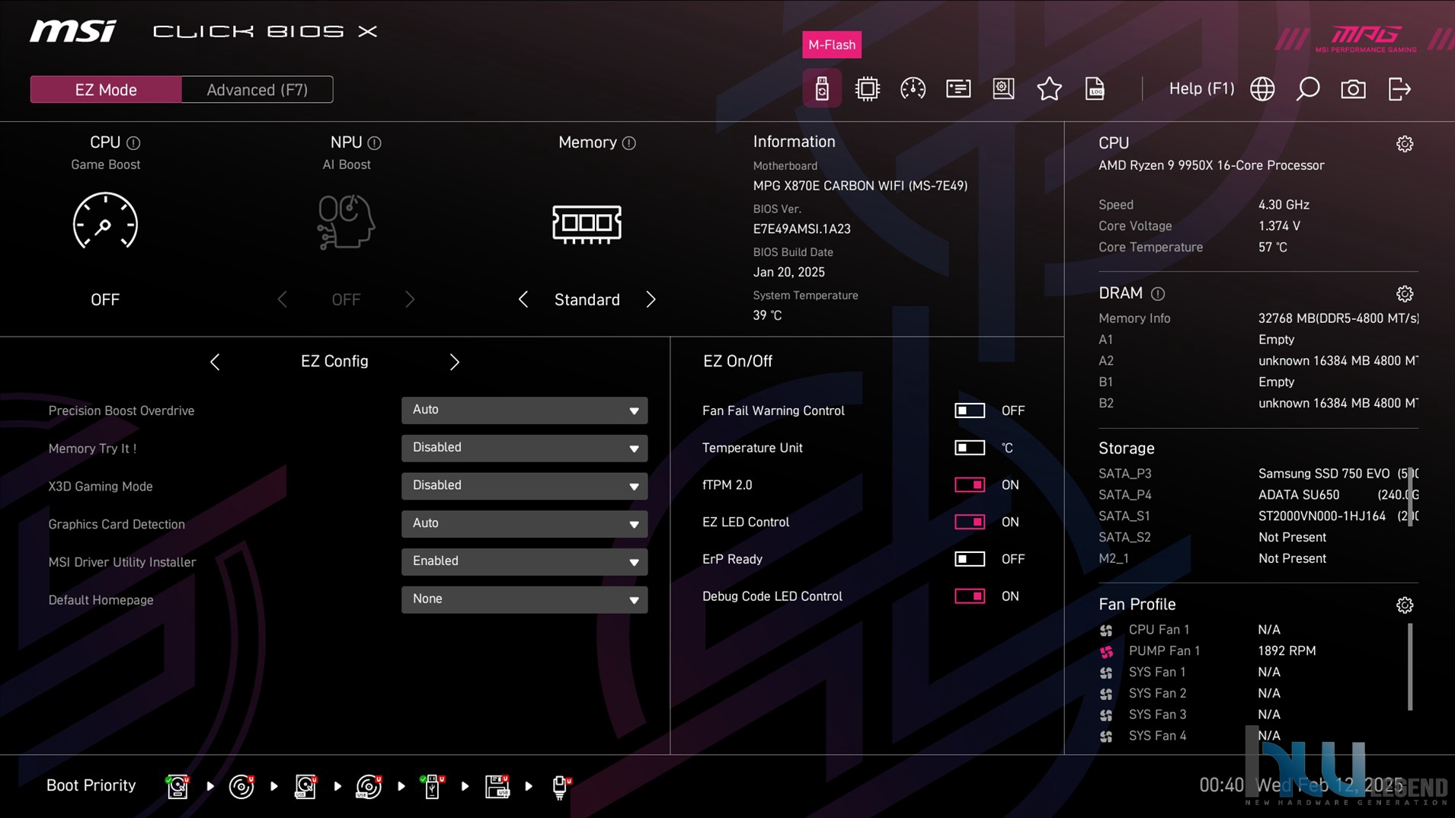Click the Memory module icon

coord(587,224)
